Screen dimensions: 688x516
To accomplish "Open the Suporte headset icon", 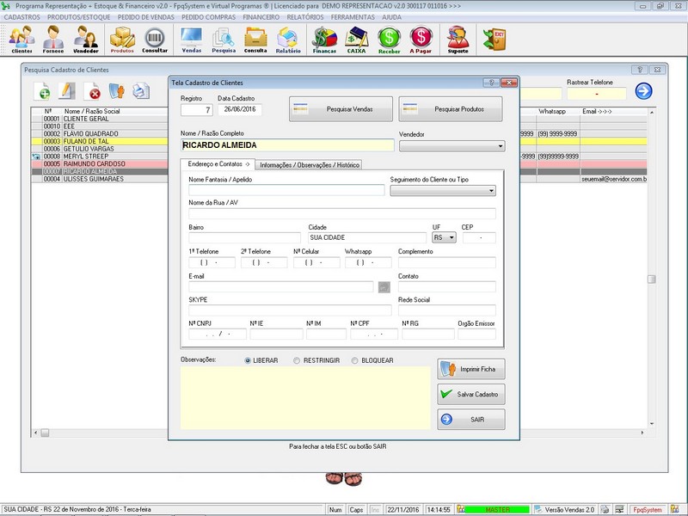I will tap(458, 39).
